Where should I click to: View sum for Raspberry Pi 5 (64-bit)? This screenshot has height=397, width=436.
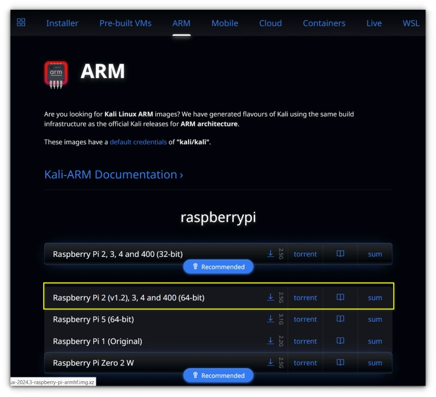(x=375, y=320)
